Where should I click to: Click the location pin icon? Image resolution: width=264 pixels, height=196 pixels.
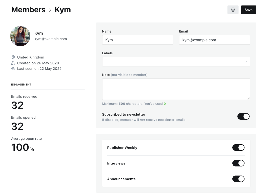13,57
